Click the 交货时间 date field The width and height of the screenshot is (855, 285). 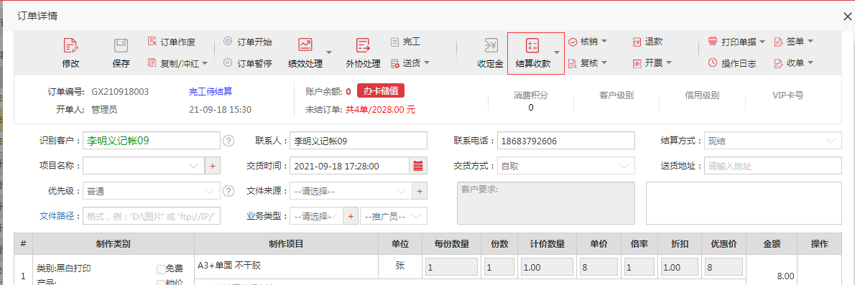349,166
